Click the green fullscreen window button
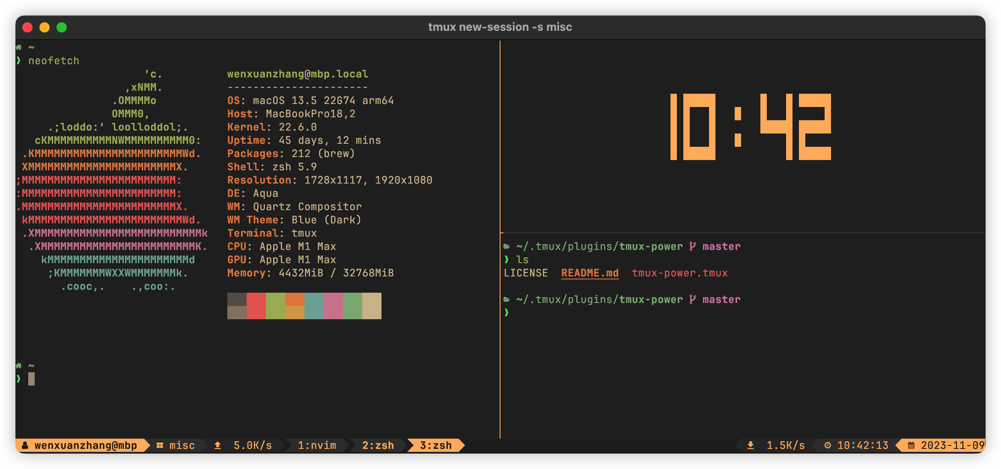This screenshot has height=469, width=1001. click(62, 27)
